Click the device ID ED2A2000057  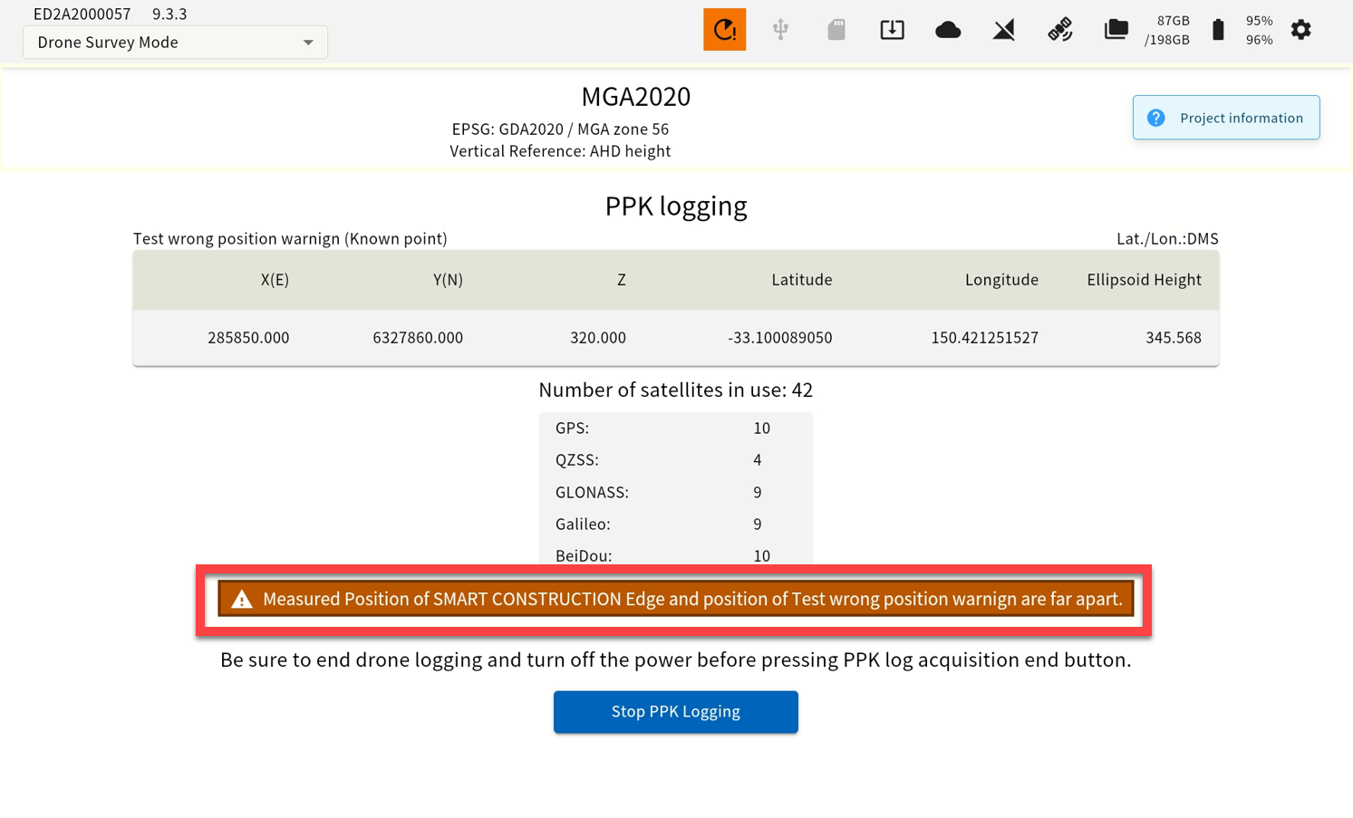coord(82,14)
